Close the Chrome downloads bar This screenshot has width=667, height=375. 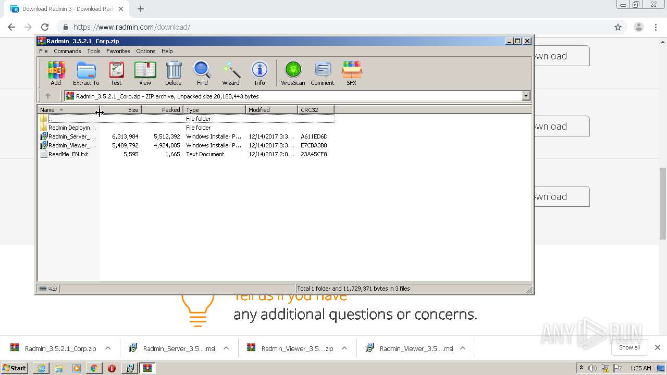coord(657,347)
